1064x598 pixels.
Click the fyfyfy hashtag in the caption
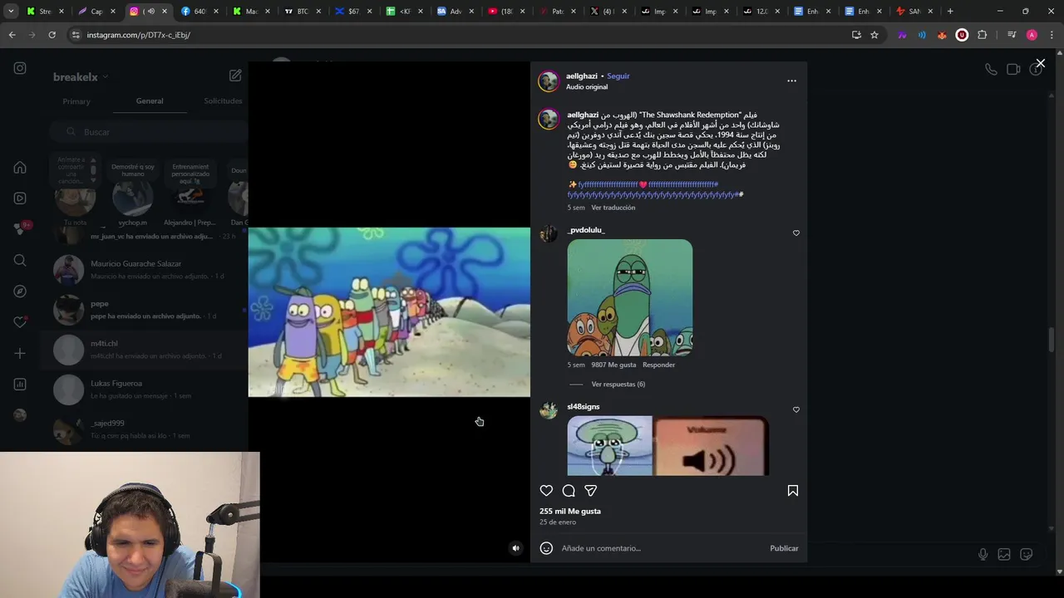point(653,194)
